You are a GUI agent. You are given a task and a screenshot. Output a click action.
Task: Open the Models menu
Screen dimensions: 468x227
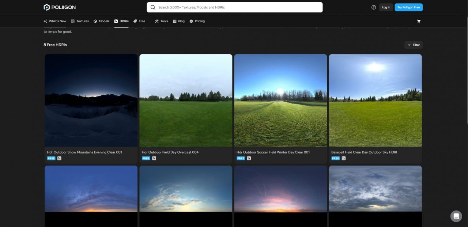(101, 21)
